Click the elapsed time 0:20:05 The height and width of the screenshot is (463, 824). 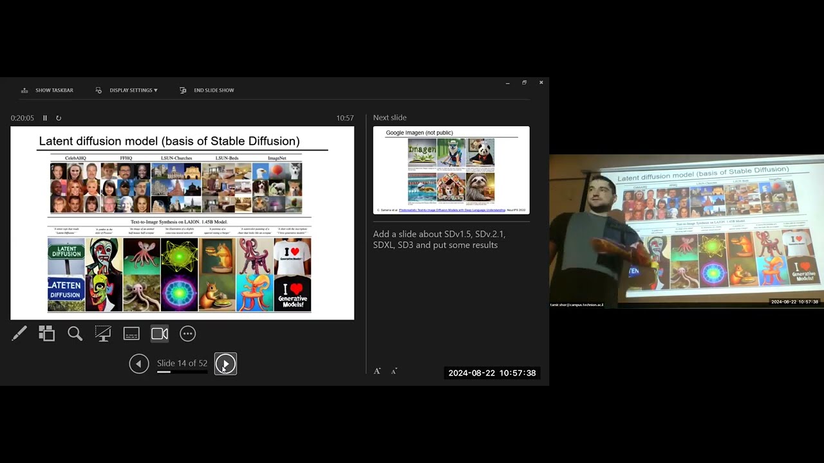22,118
